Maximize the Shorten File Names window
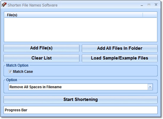This screenshot has width=163, height=119. [x=149, y=5]
